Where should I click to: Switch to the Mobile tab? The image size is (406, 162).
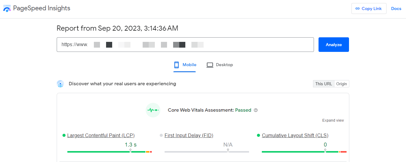point(185,65)
